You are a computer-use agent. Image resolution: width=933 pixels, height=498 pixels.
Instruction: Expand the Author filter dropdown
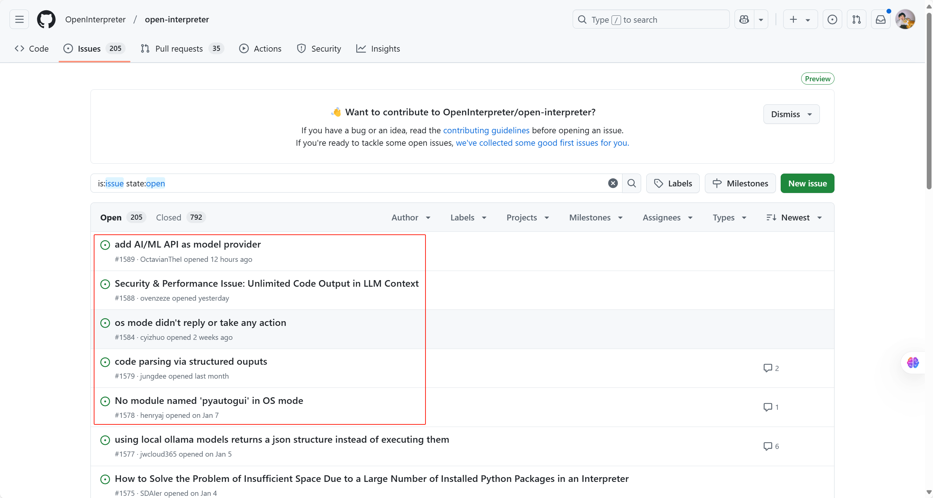pos(411,217)
